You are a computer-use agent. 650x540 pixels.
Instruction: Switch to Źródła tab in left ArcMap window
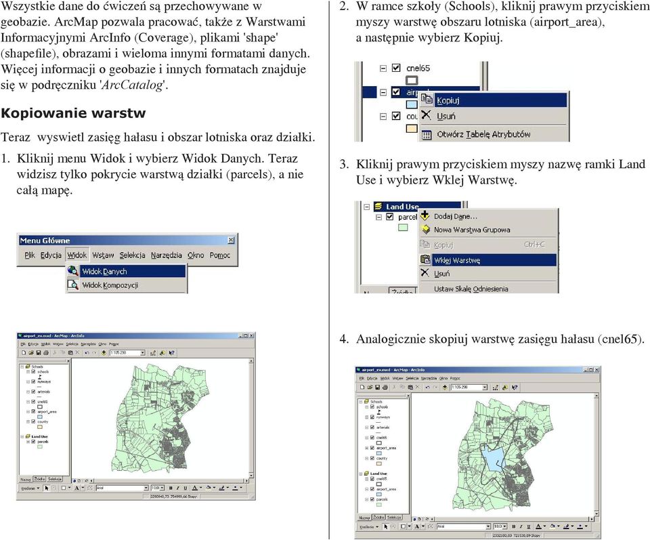pos(39,479)
